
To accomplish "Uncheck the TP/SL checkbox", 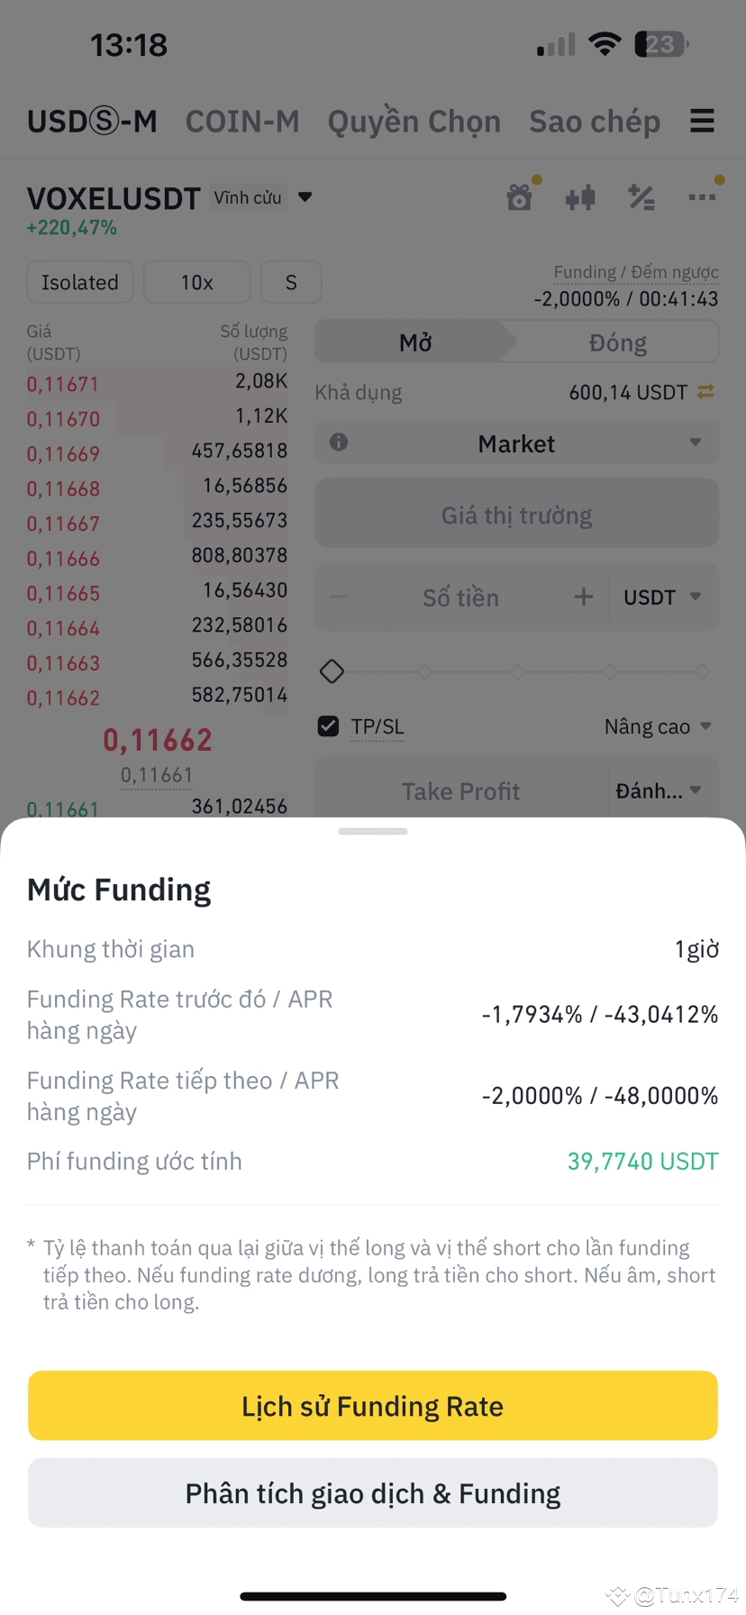I will click(x=329, y=726).
